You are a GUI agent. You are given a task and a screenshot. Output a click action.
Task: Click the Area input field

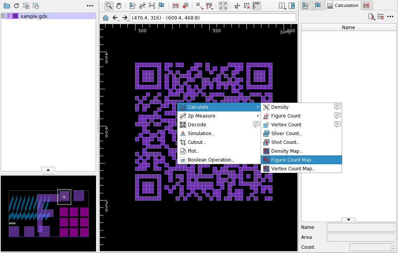pyautogui.click(x=361, y=237)
